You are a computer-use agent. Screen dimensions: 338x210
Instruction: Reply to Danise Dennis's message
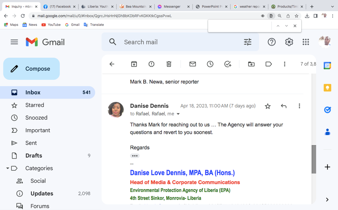284,106
